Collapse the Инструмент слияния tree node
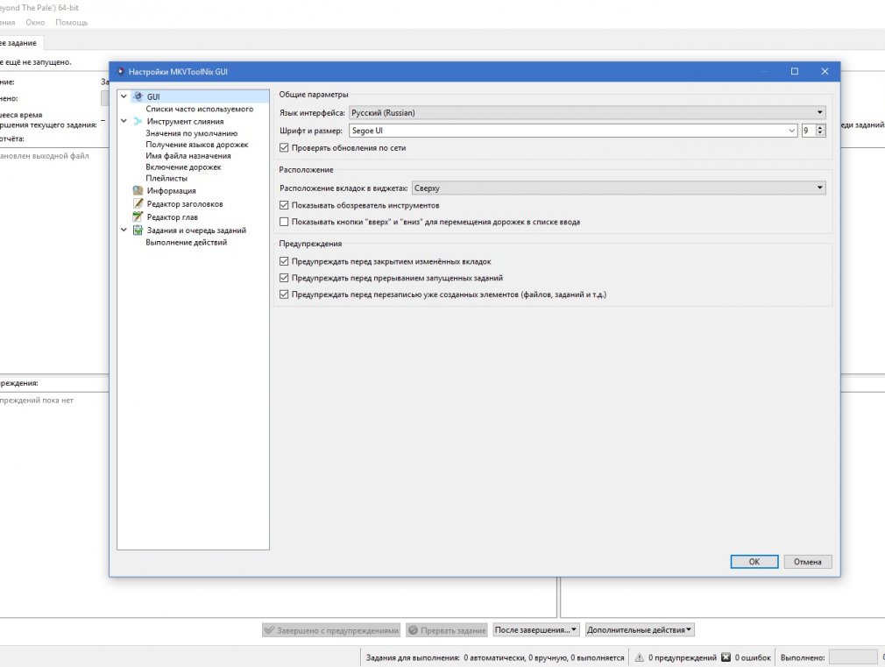Image resolution: width=885 pixels, height=667 pixels. (124, 121)
